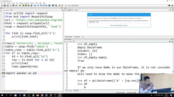
Task: Go forward in working directory history
Action: (x=69, y=5)
